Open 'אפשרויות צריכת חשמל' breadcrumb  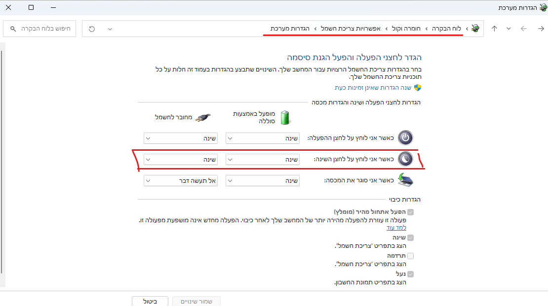point(351,29)
